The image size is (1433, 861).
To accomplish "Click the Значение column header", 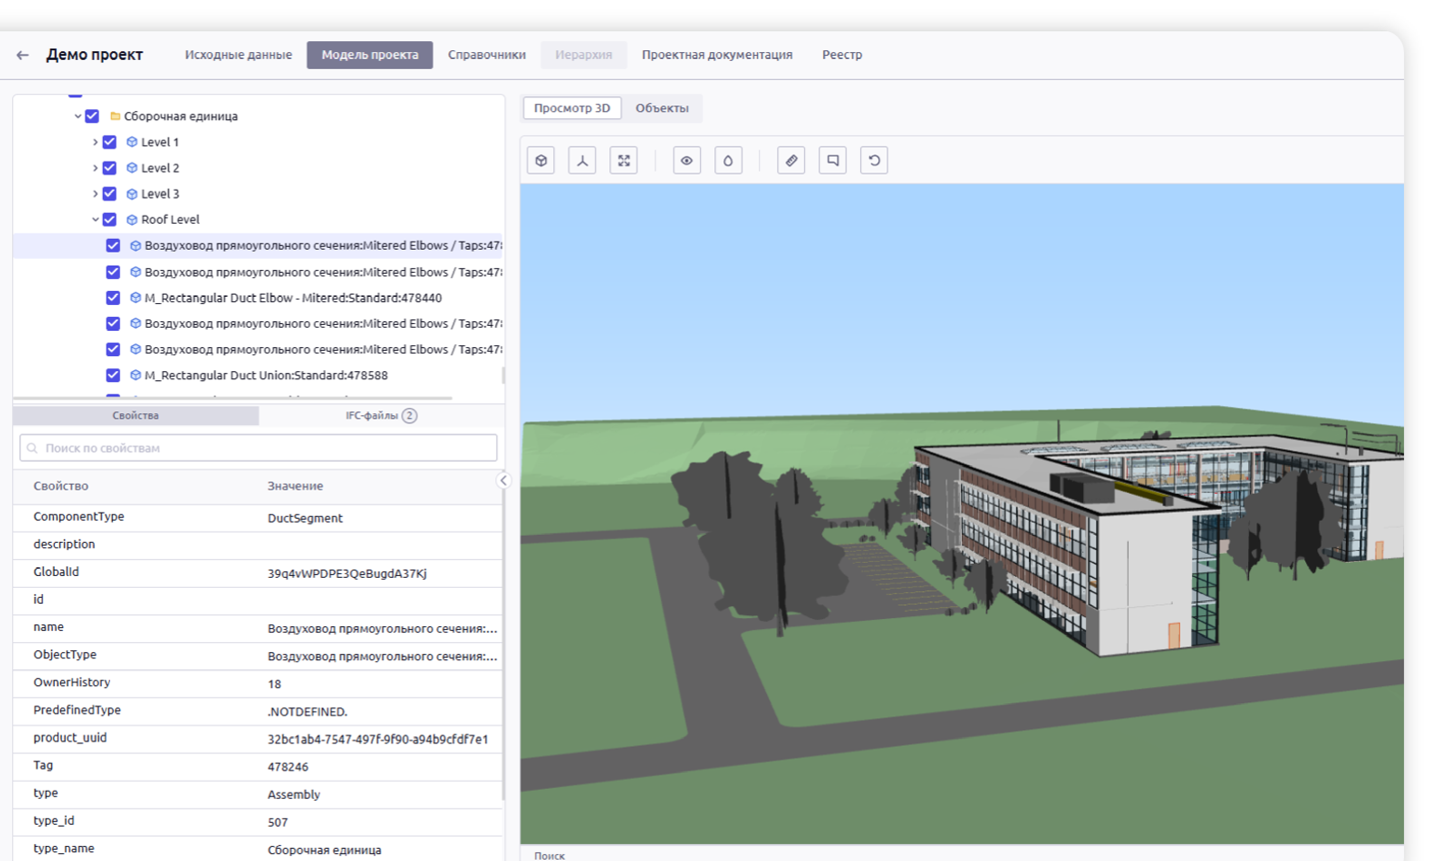I will click(295, 486).
